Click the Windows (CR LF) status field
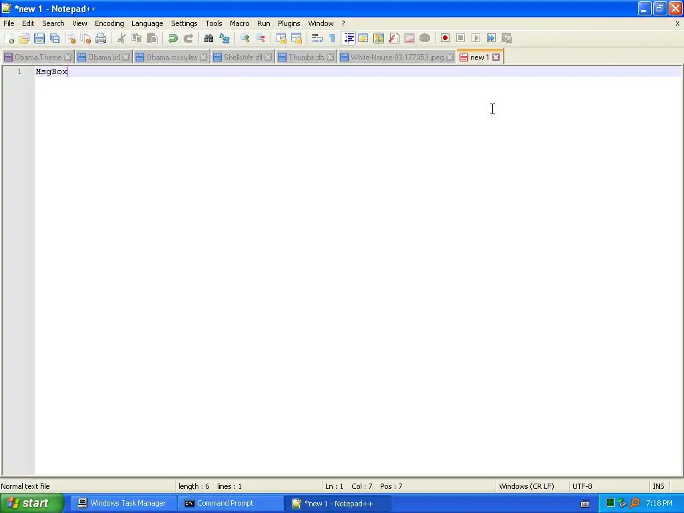The image size is (684, 513). [526, 486]
